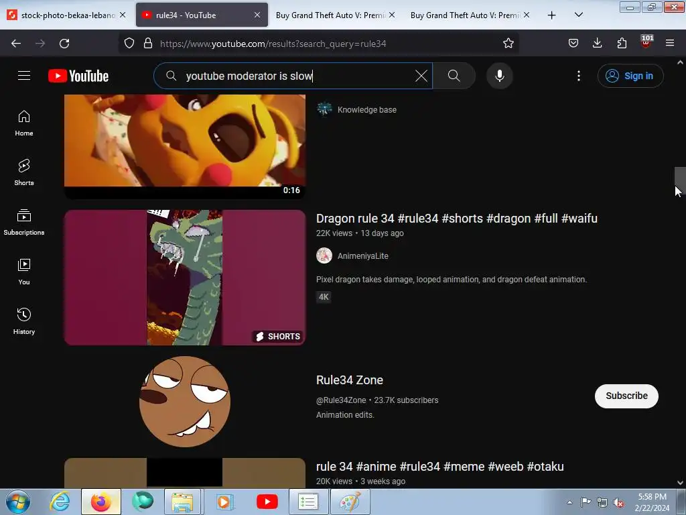Open rule 34 #anime #meme video title
Viewport: 686px width, 515px height.
pos(439,467)
